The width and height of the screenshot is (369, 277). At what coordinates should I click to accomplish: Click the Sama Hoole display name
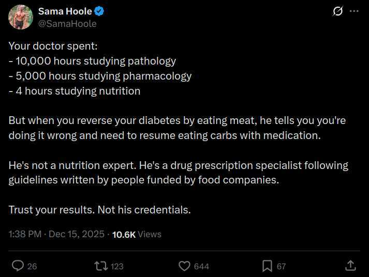click(65, 11)
